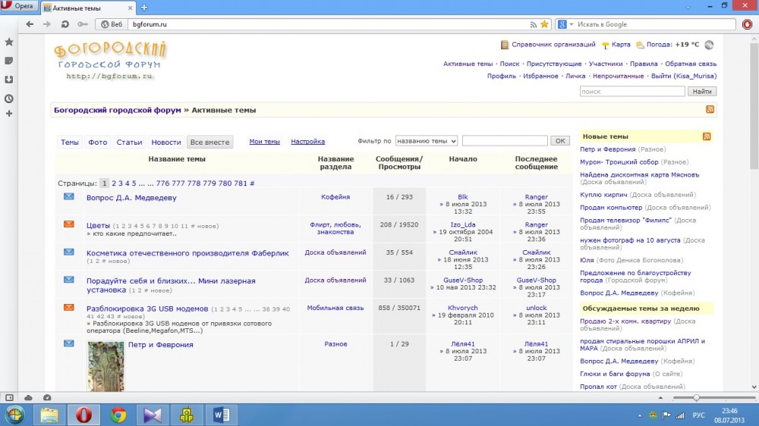Adjust the page zoom slider

[x=696, y=397]
